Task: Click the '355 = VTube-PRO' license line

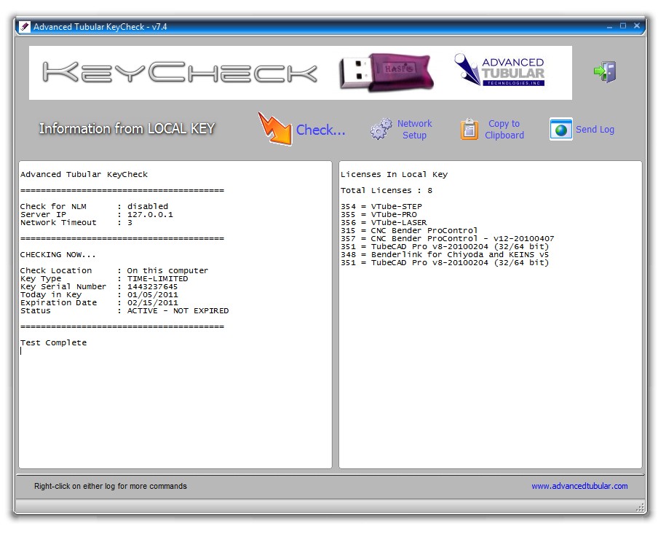Action: pyautogui.click(x=378, y=214)
